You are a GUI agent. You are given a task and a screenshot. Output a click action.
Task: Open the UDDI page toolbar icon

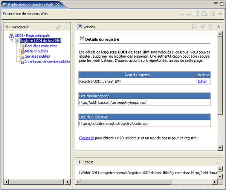point(197,14)
